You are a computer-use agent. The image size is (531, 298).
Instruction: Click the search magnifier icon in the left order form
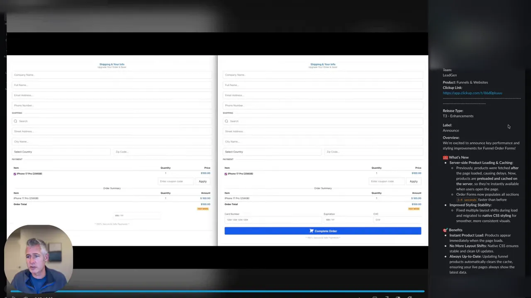[15, 121]
